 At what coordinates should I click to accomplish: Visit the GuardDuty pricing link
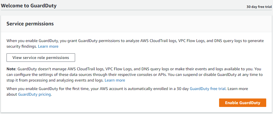point(34,94)
